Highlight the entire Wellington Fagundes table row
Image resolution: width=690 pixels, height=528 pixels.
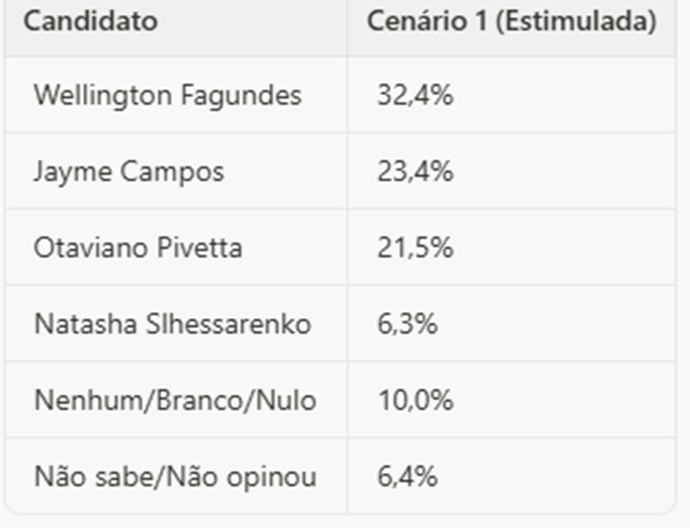[340, 95]
